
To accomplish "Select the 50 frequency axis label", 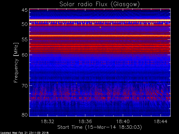I will pyautogui.click(x=25, y=24).
